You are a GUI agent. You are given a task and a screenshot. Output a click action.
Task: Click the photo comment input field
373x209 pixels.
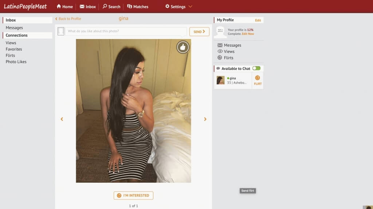[126, 31]
